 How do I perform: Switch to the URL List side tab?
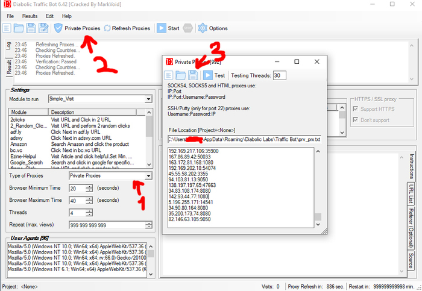coord(411,194)
